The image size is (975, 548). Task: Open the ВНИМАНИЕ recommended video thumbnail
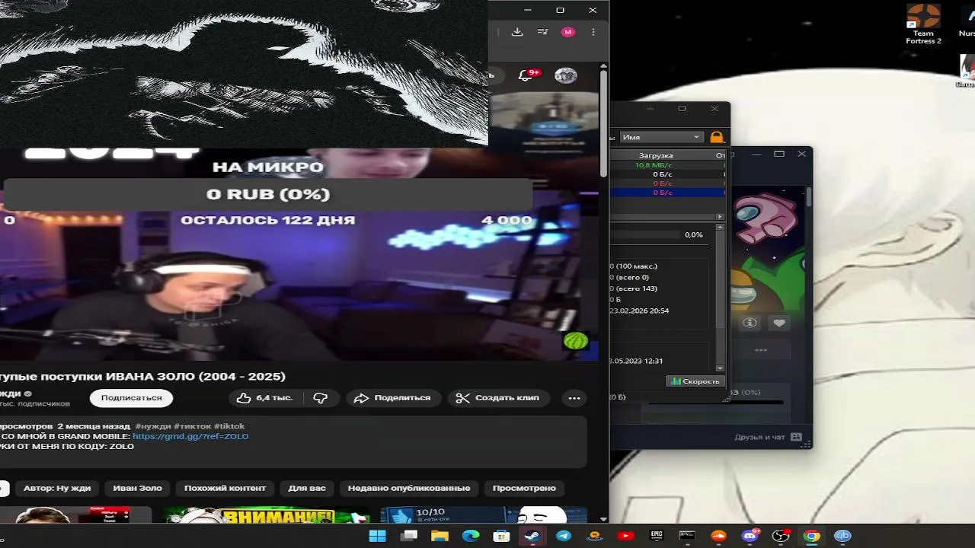tap(266, 515)
